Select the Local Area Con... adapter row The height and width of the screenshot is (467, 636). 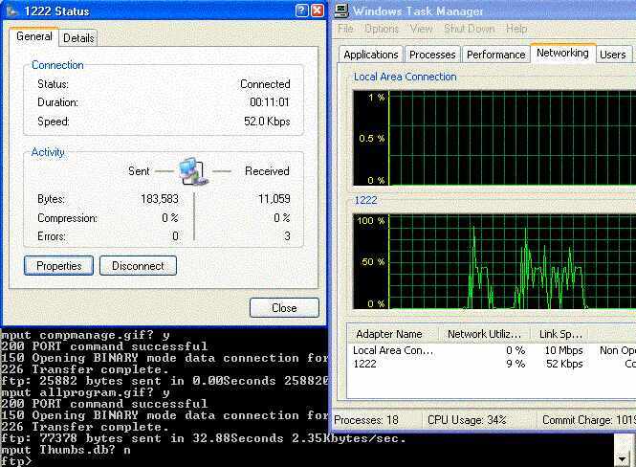(x=492, y=350)
